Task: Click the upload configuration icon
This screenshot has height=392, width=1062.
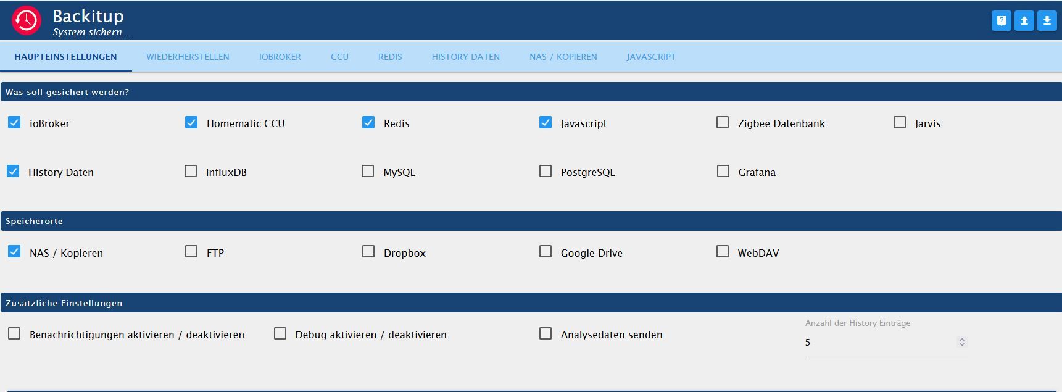Action: pos(1024,20)
